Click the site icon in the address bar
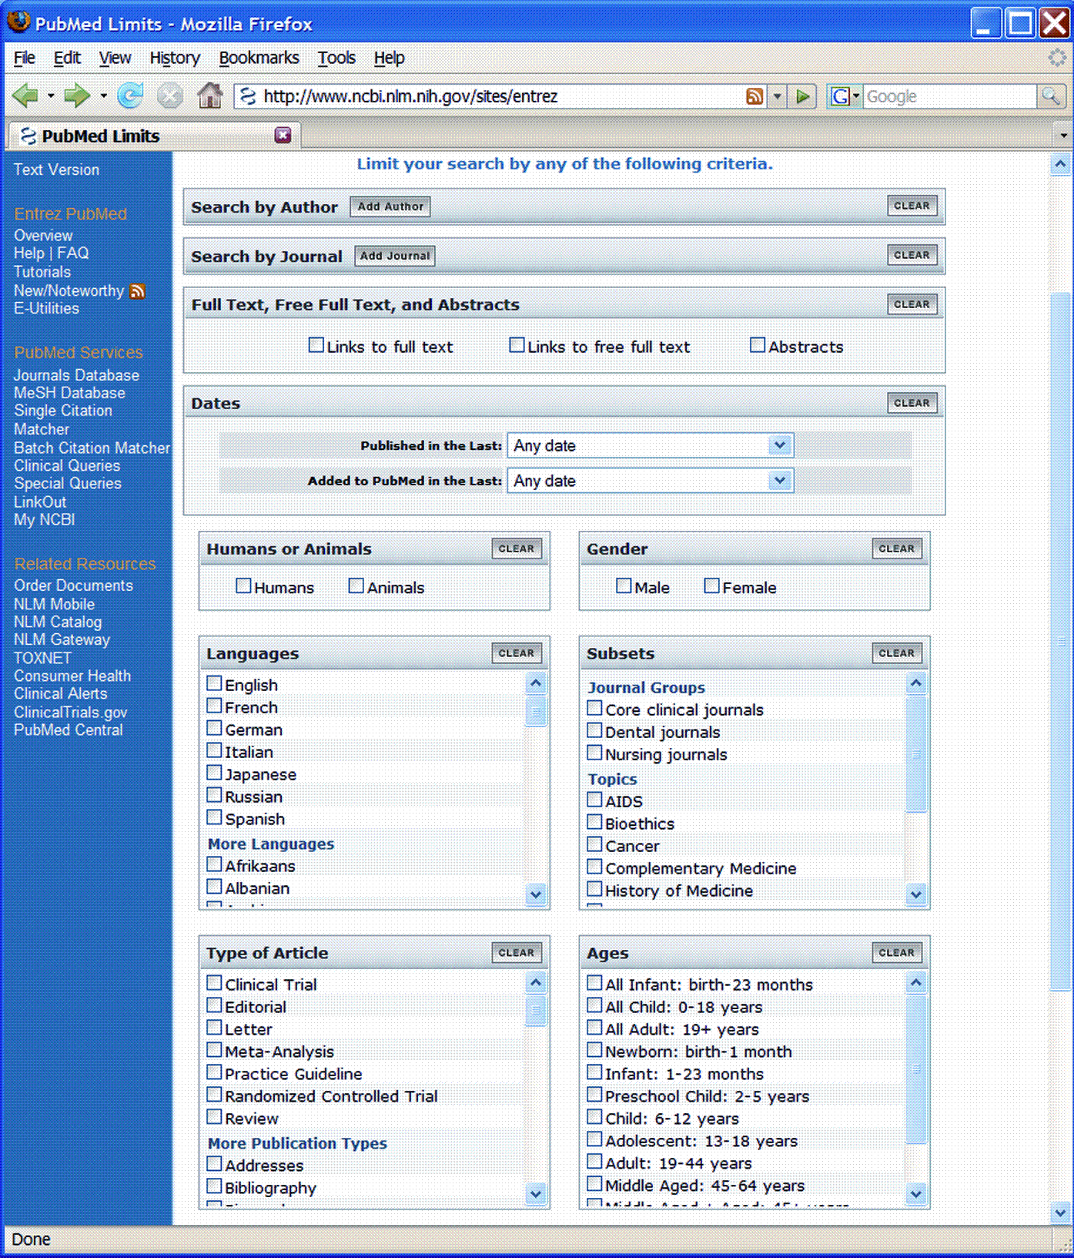1074x1258 pixels. [247, 96]
